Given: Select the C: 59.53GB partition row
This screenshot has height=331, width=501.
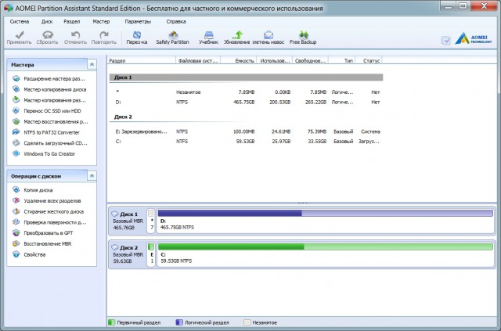Looking at the screenshot, I should point(246,141).
